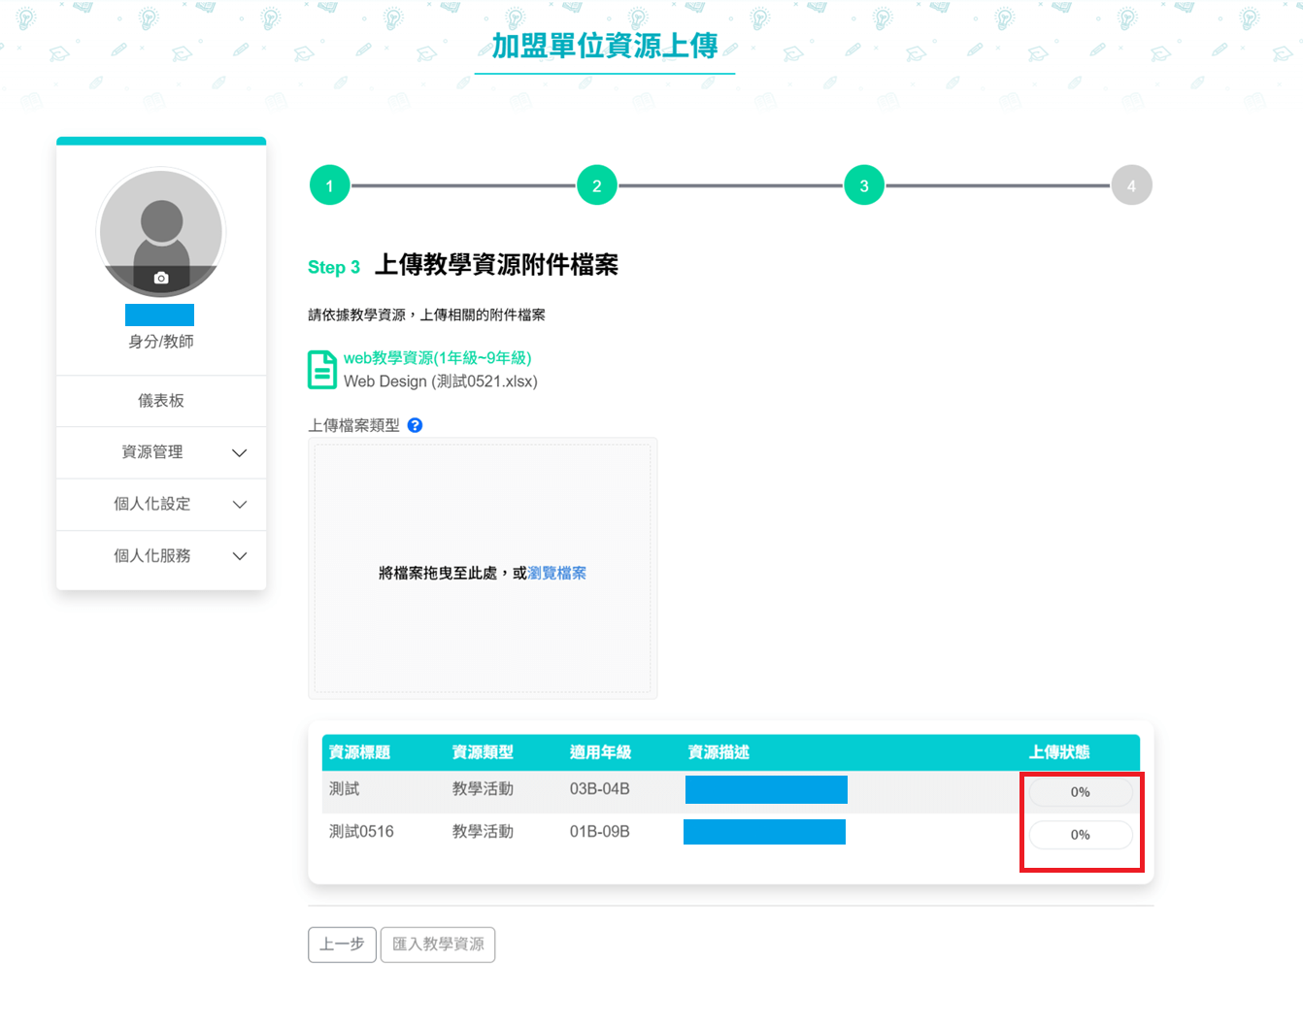Expand the chevron next to 個人化服務
1303x1028 pixels.
click(x=240, y=556)
